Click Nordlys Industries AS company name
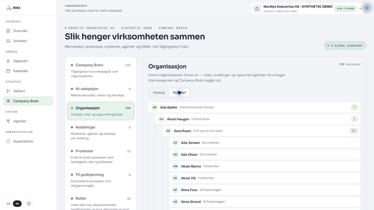374x210 pixels. tap(298, 7)
